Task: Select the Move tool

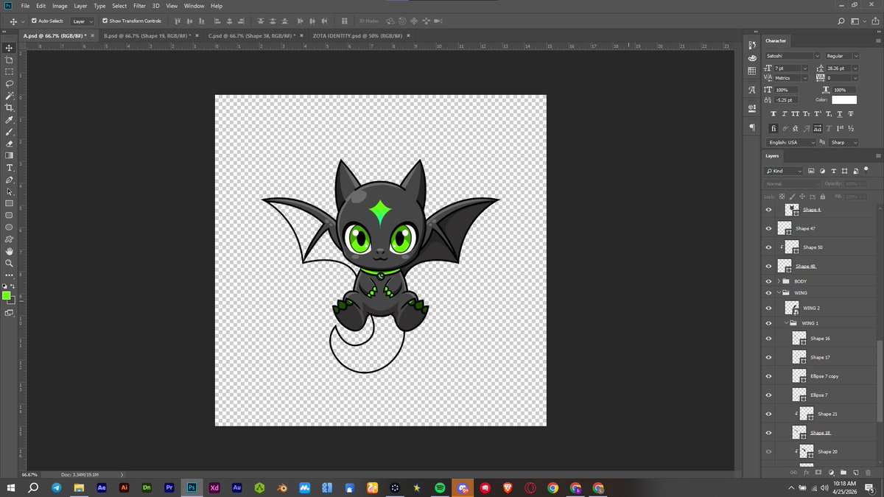Action: coord(9,48)
